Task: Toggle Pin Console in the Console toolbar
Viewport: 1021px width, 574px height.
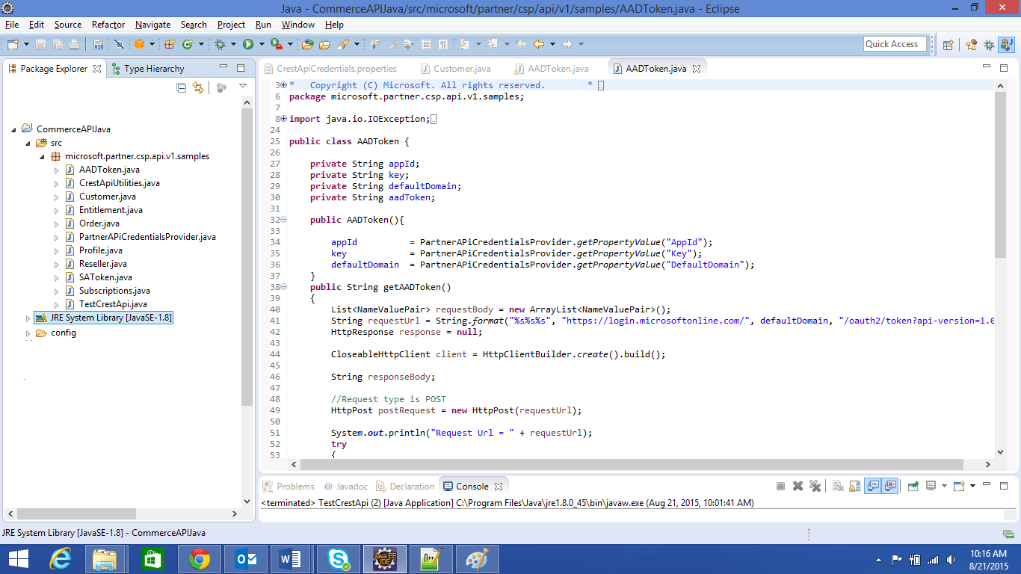Action: coord(912,486)
